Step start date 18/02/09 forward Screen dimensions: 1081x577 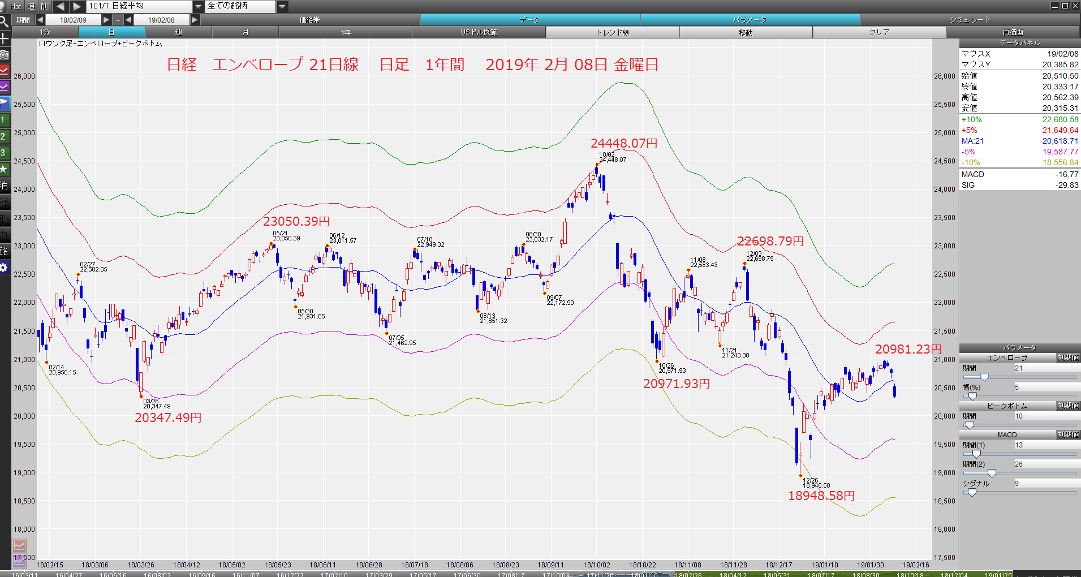coord(106,20)
